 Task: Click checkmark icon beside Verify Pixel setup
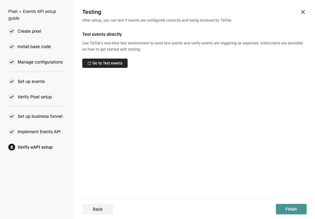coord(12,97)
